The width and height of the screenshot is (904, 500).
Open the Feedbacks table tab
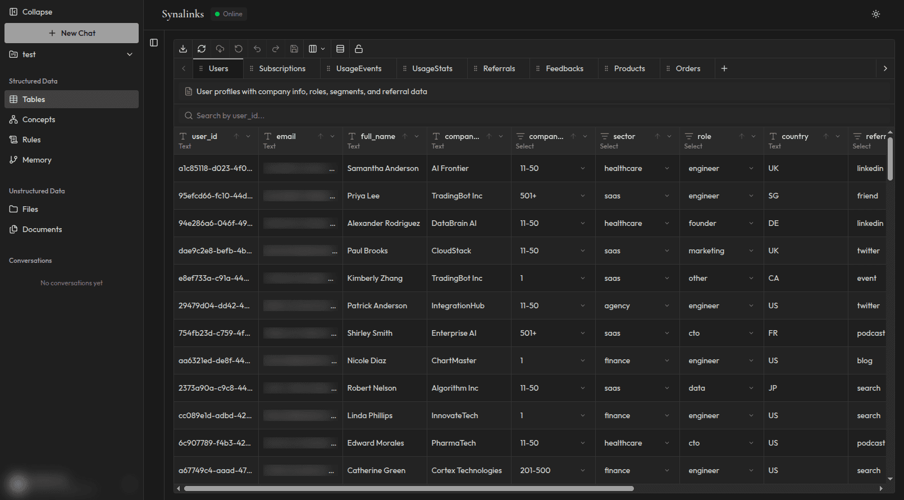point(564,68)
